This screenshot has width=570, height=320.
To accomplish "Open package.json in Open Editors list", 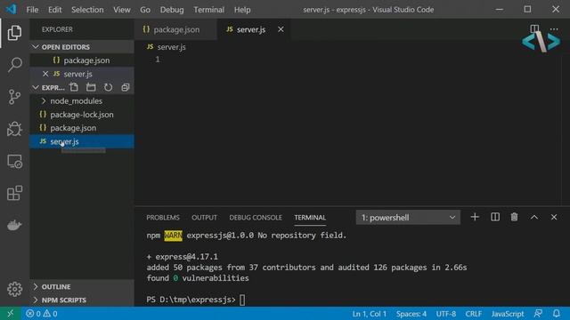I will coord(82,60).
